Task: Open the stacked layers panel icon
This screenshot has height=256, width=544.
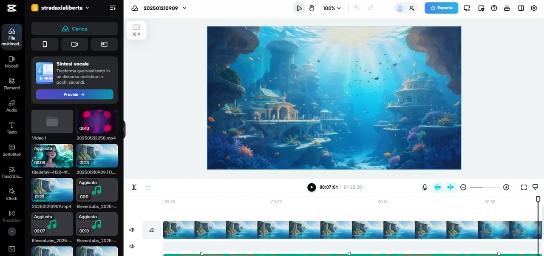Action: 507,8
